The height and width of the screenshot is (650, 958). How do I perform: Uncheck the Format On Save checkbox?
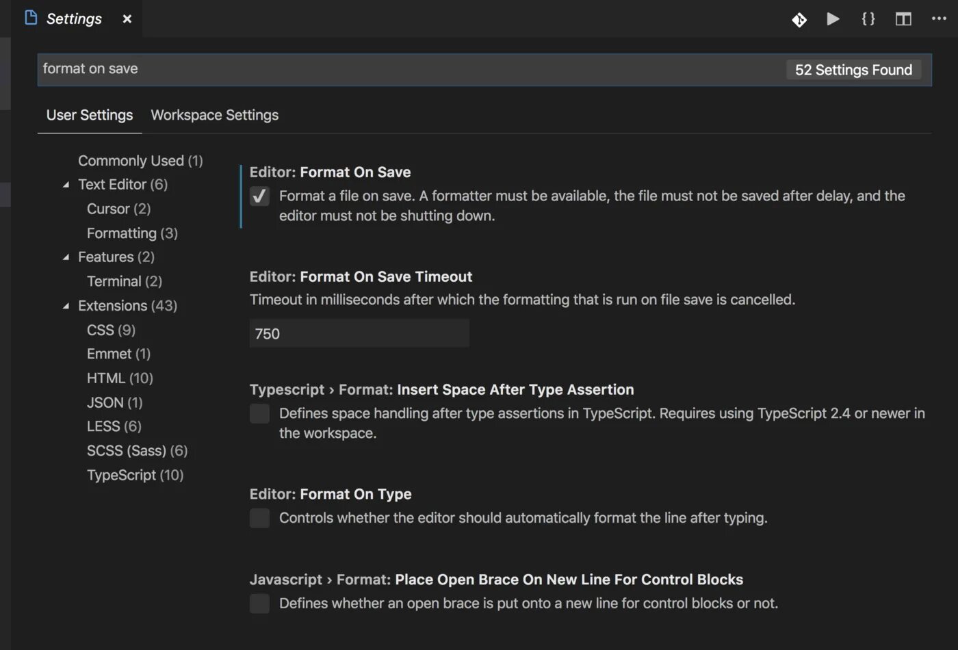[259, 196]
